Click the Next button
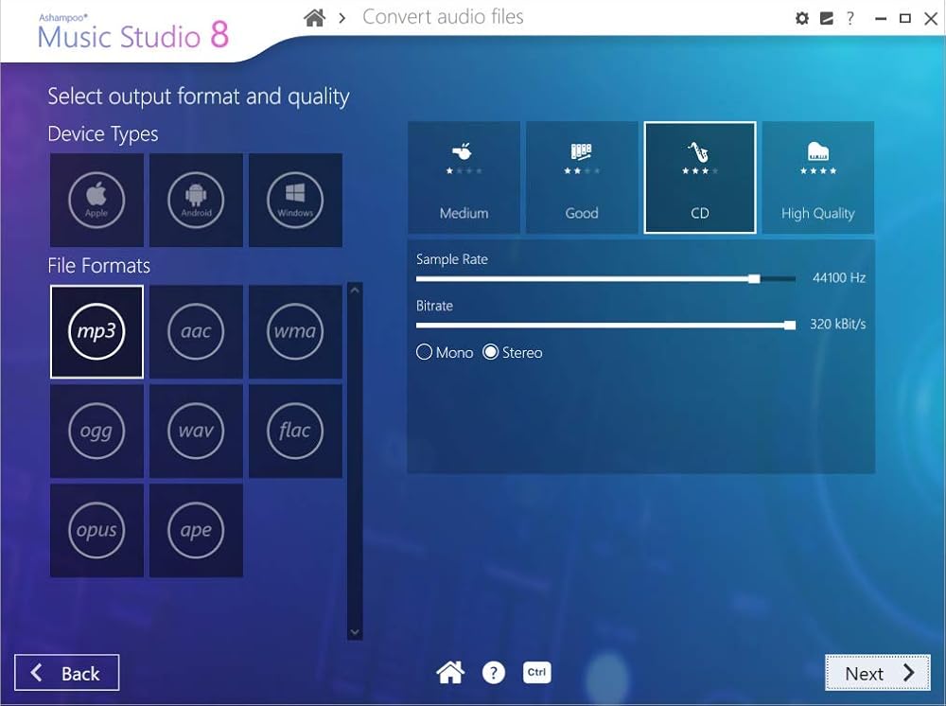 click(x=878, y=673)
